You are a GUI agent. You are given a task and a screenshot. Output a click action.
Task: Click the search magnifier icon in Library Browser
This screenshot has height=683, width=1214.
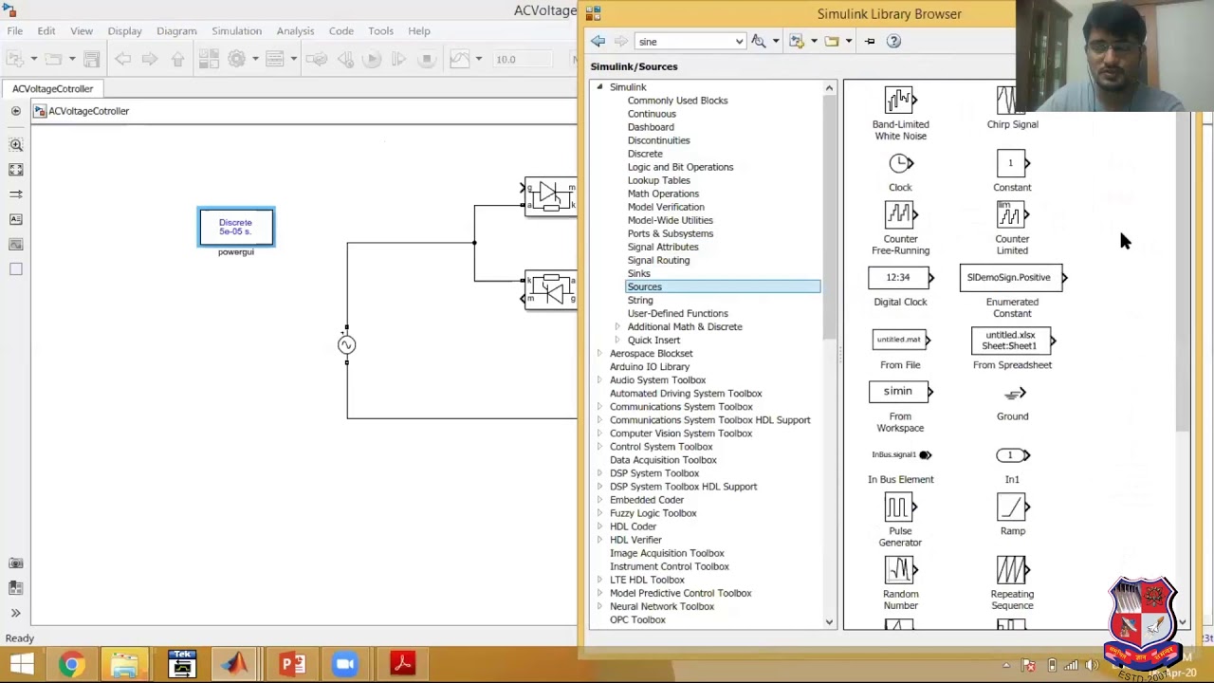pos(758,41)
